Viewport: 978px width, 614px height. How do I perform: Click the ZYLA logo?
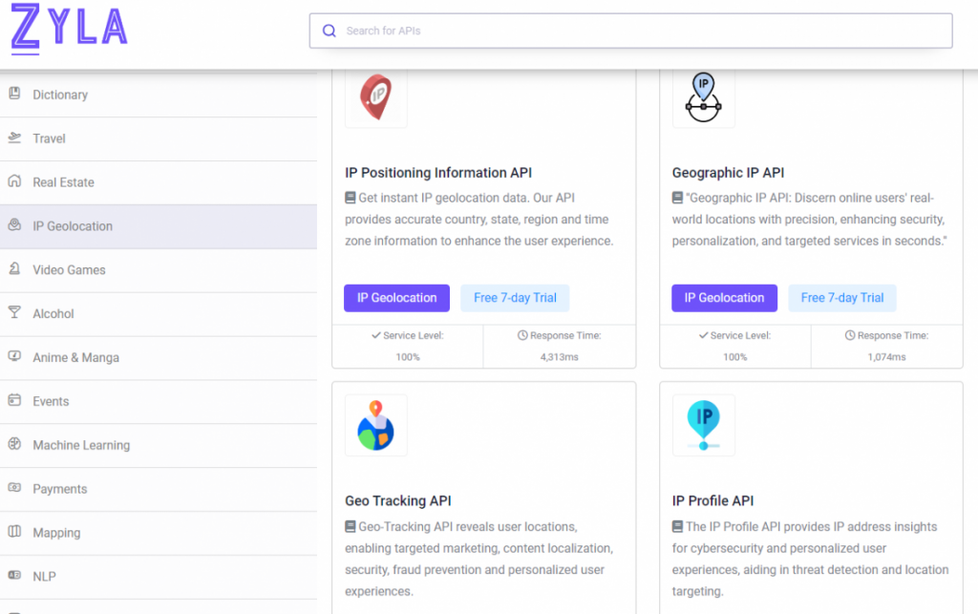[69, 28]
